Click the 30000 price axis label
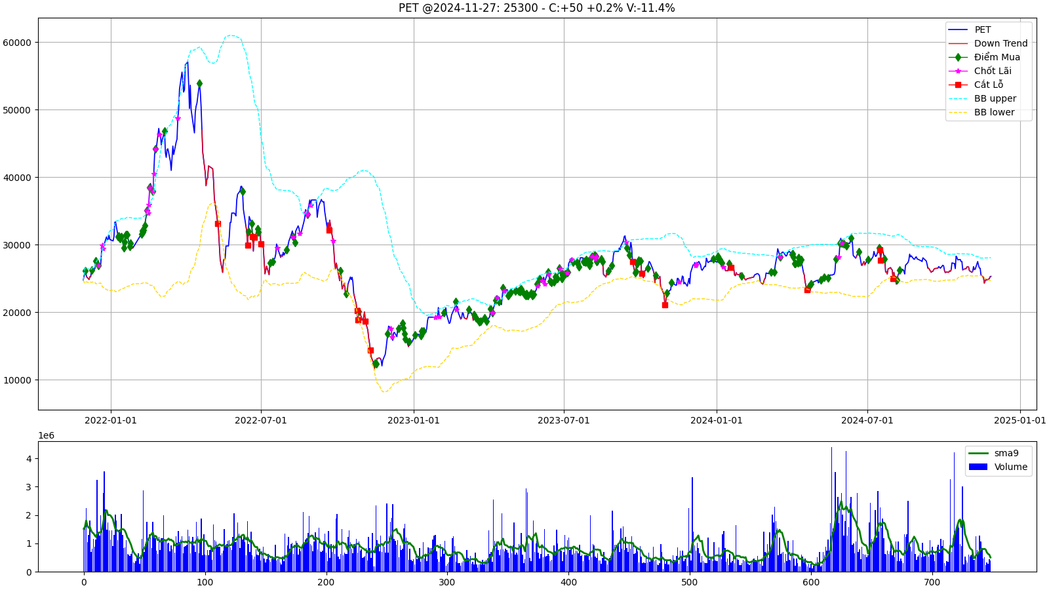 (17, 245)
